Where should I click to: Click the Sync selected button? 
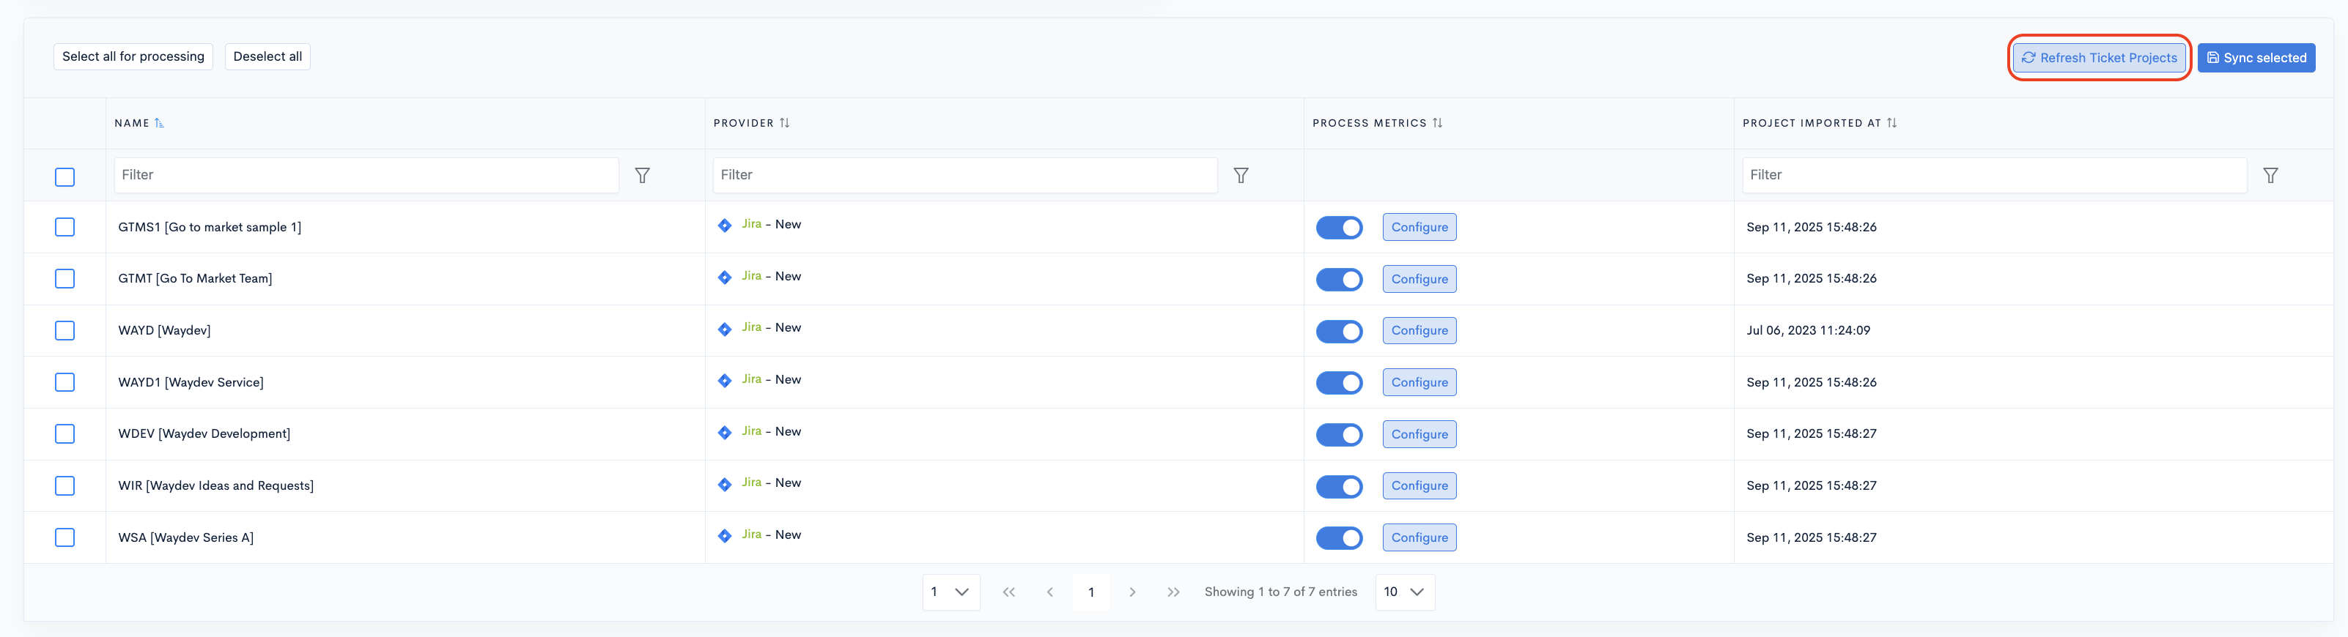(2256, 57)
